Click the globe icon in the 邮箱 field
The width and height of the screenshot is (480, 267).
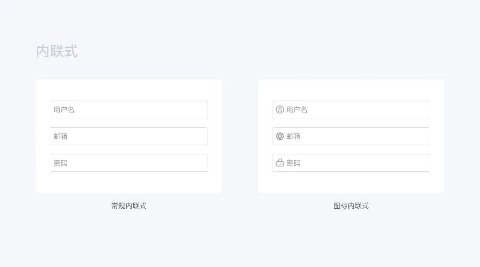(x=280, y=136)
